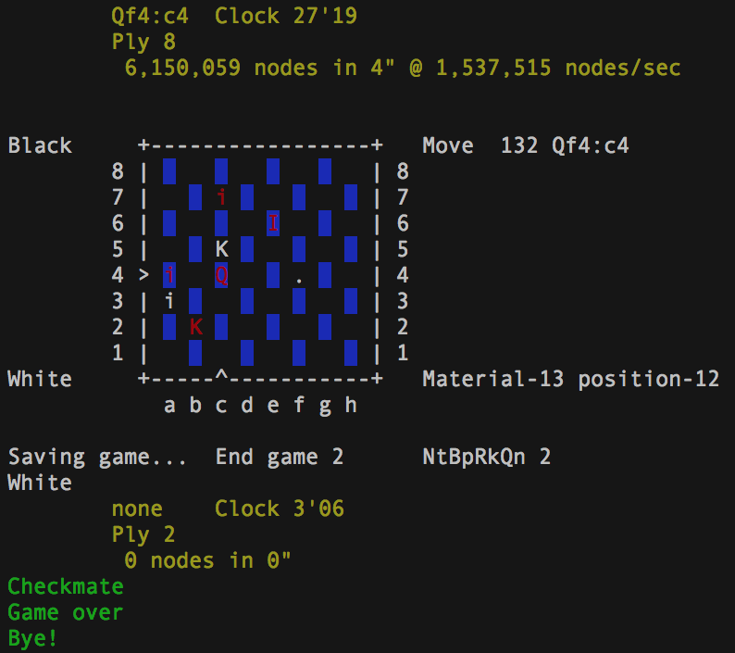Click 'none' move text
The height and width of the screenshot is (653, 735).
137,509
